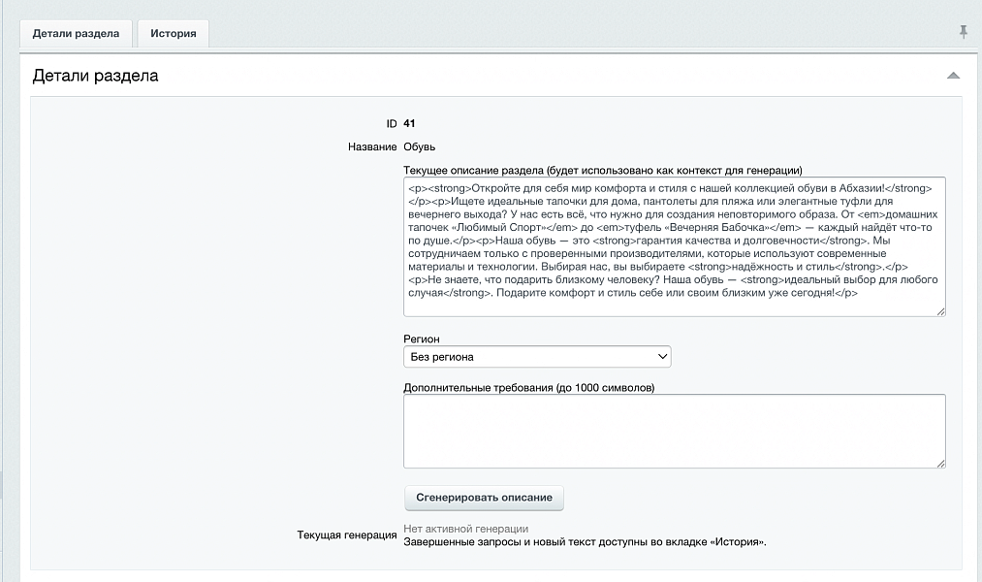Click the ID value 41
Screen dimensions: 982x582
click(x=409, y=123)
